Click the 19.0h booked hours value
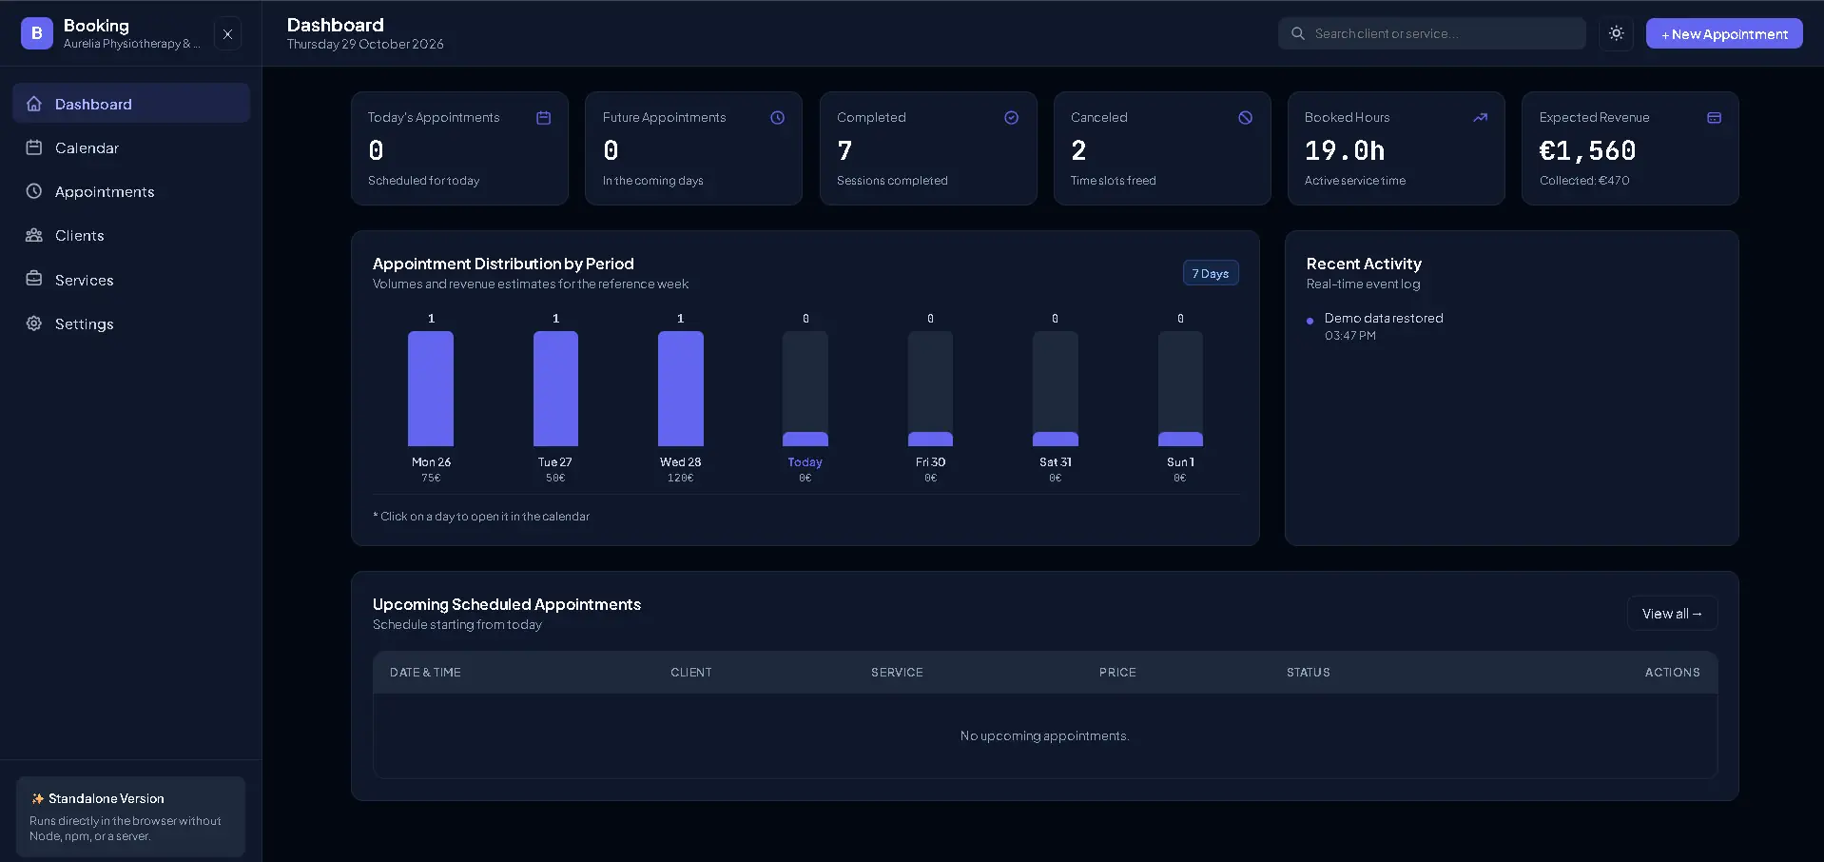The image size is (1824, 862). click(1345, 150)
